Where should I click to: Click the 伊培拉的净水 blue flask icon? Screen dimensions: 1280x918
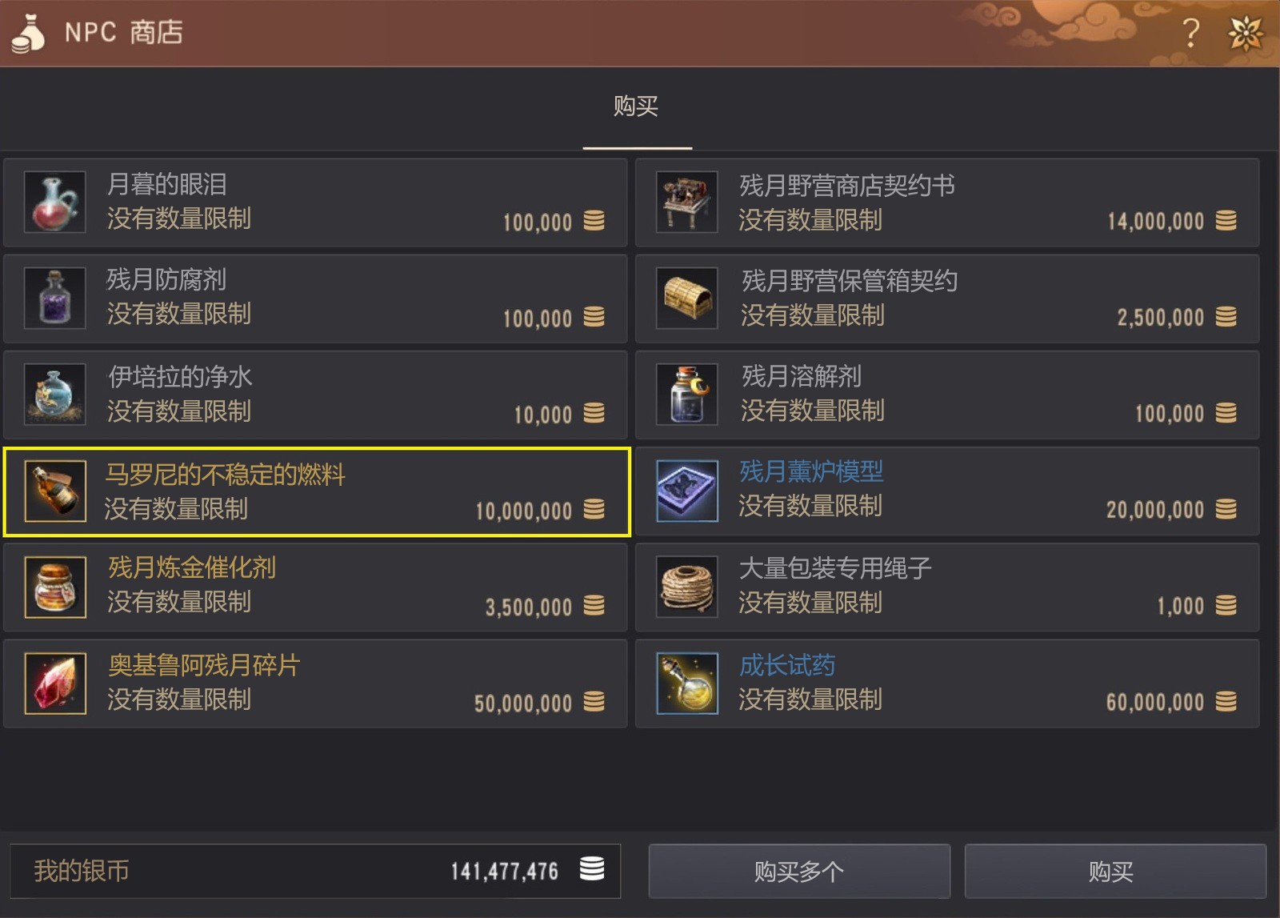(55, 395)
